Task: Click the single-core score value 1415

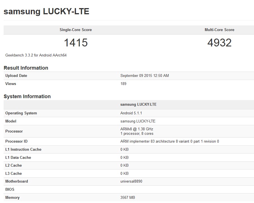Action: [x=76, y=43]
